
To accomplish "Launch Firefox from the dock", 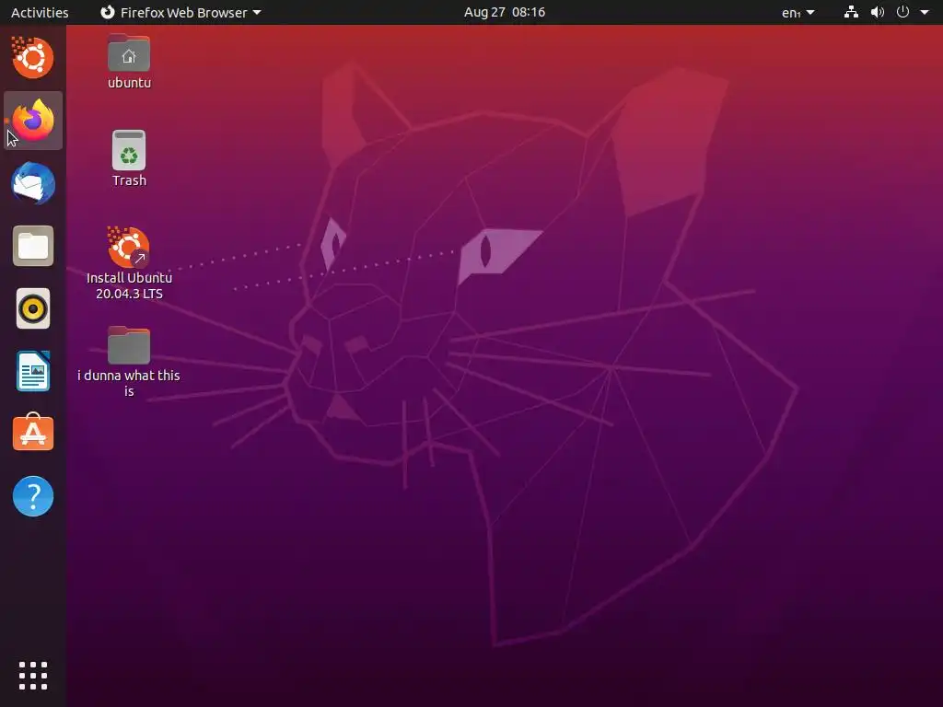I will [x=33, y=121].
